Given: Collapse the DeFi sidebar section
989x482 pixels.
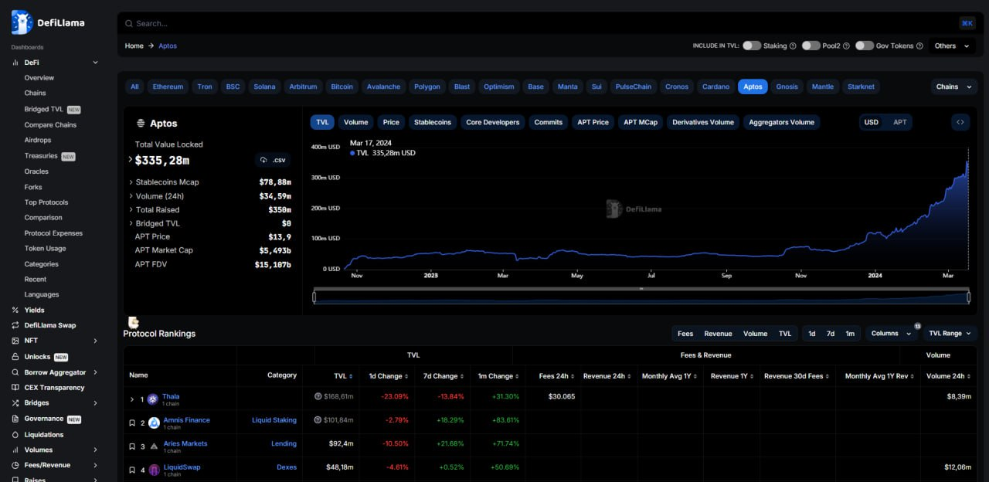Looking at the screenshot, I should [x=95, y=63].
